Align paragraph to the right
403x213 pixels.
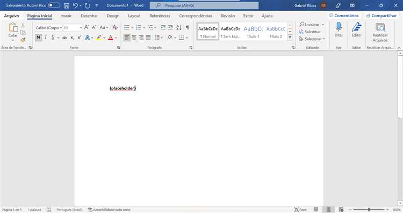coord(141,37)
